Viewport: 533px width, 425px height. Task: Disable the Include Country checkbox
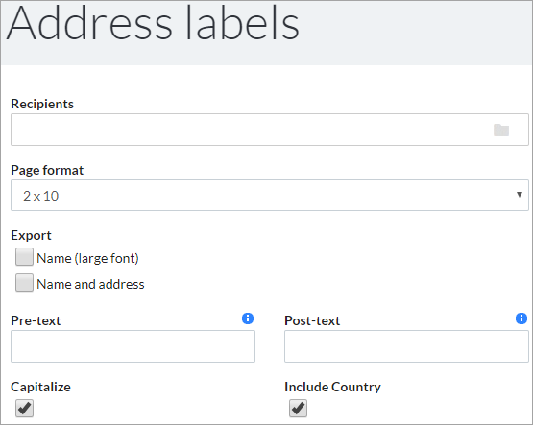[x=298, y=409]
